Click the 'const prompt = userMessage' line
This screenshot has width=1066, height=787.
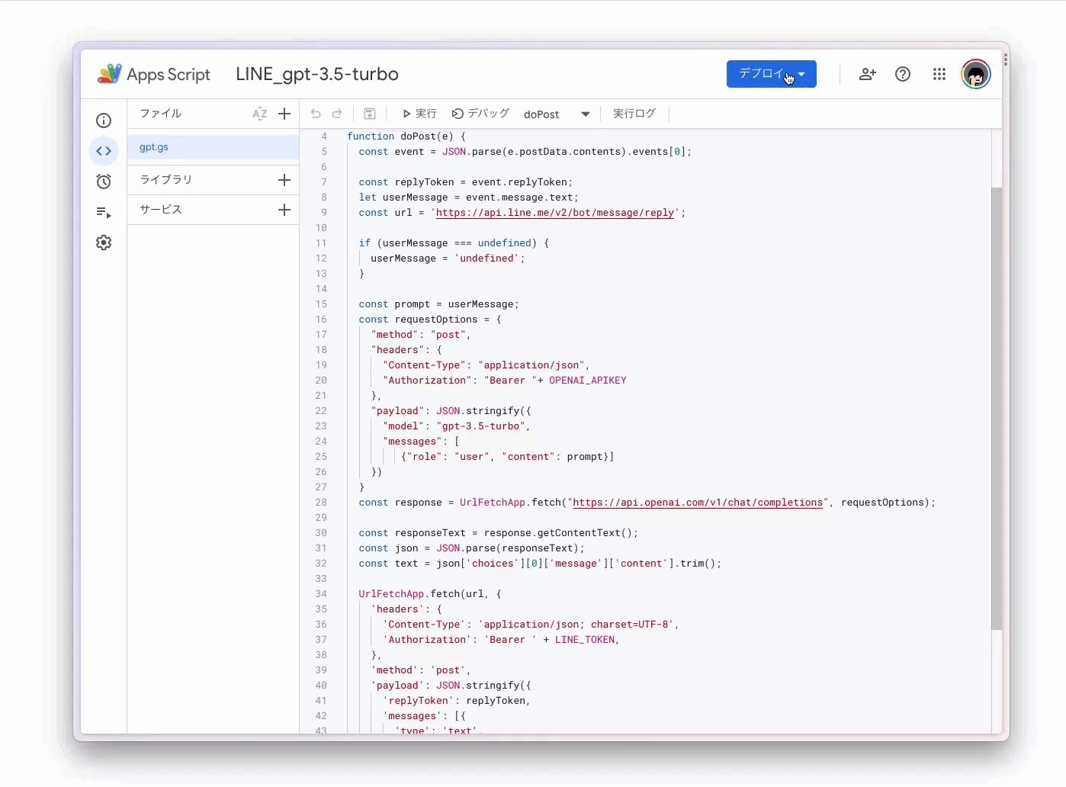coord(439,304)
